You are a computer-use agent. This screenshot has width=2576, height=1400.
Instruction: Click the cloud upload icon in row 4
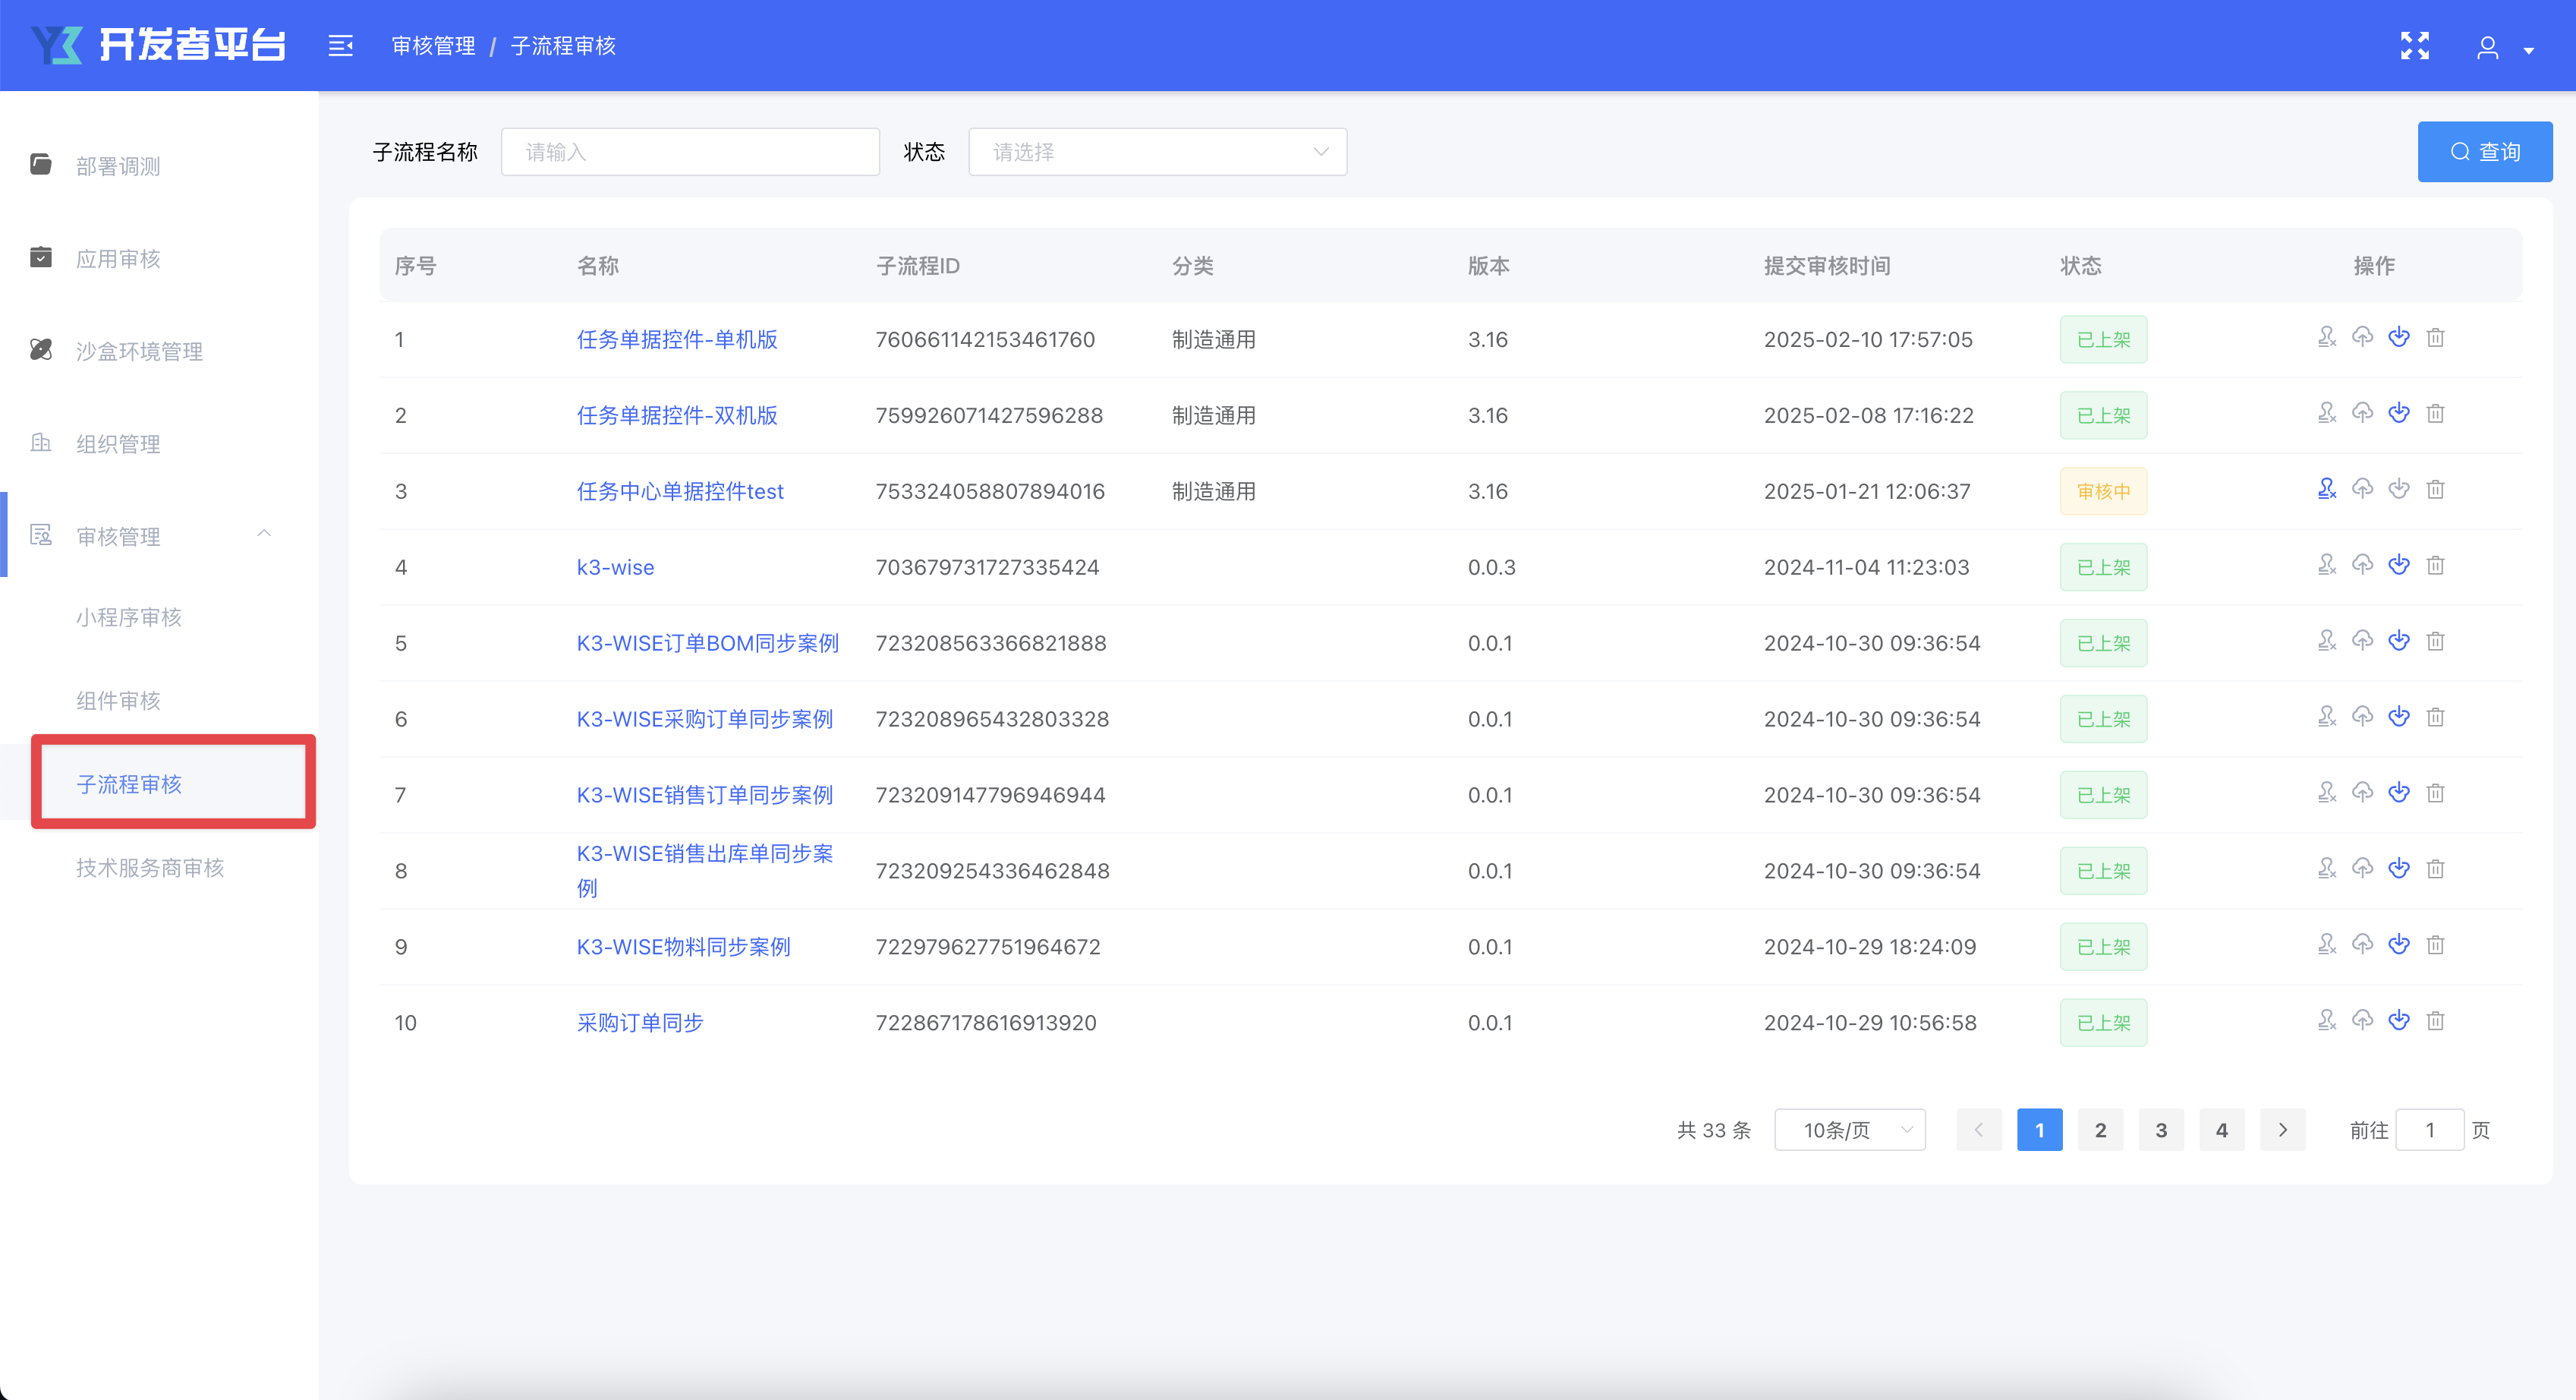click(x=2362, y=565)
